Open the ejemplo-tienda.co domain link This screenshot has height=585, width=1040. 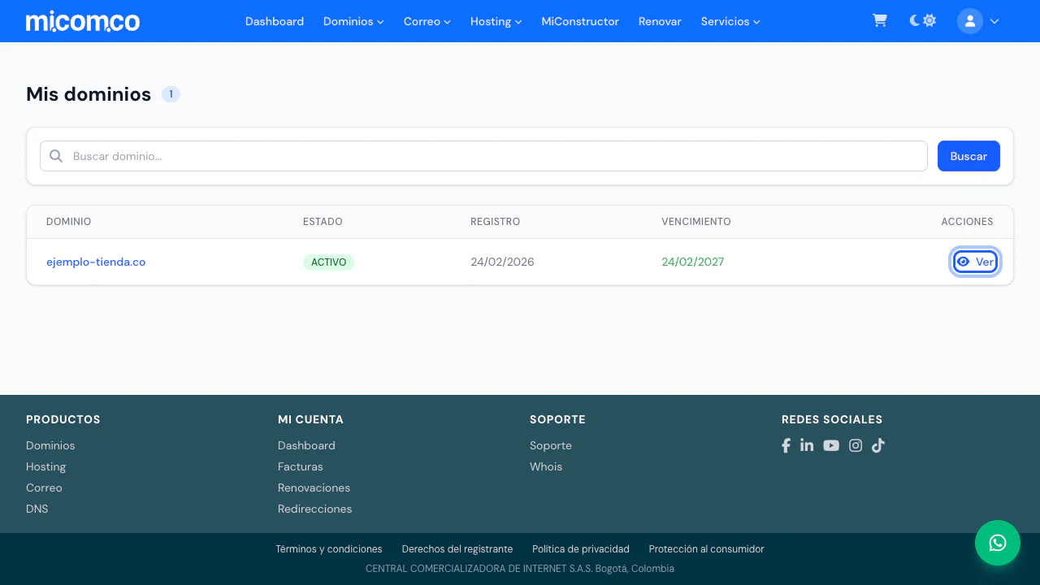point(96,262)
